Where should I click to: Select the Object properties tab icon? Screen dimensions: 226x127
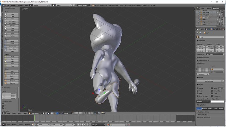click(212, 29)
